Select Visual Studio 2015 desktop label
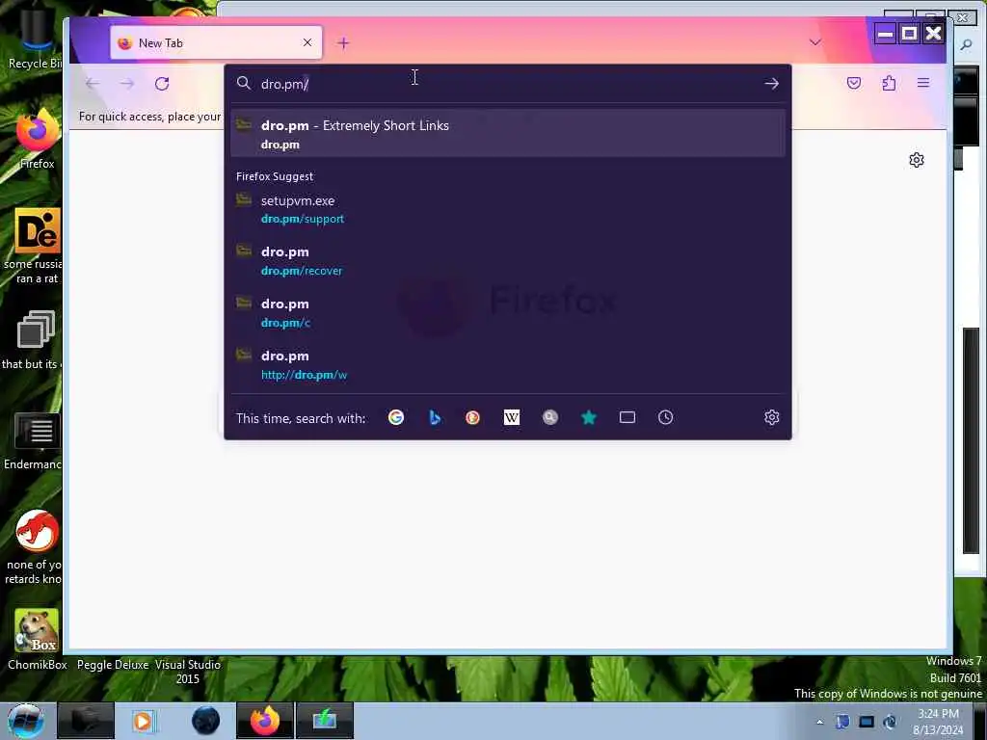The height and width of the screenshot is (740, 987). click(x=188, y=672)
